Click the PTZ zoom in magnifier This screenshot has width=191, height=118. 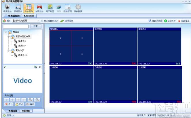point(37,100)
